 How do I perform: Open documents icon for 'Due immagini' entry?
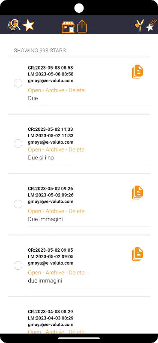pyautogui.click(x=137, y=193)
